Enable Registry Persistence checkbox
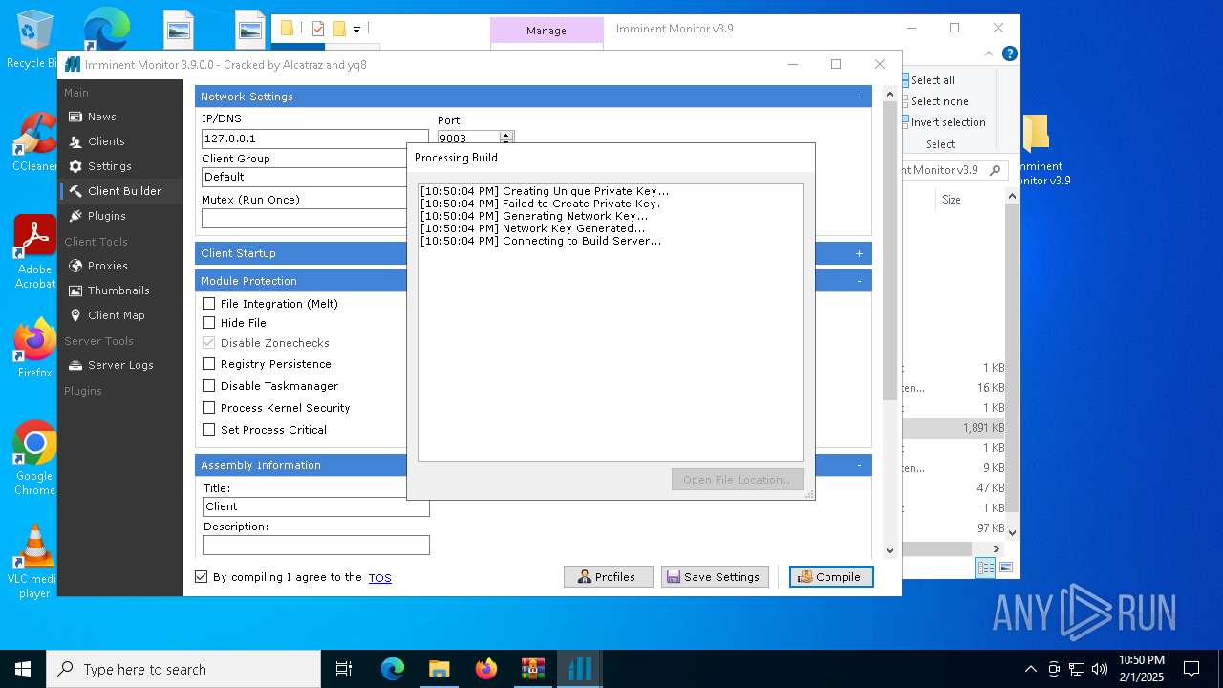1223x688 pixels. point(208,364)
